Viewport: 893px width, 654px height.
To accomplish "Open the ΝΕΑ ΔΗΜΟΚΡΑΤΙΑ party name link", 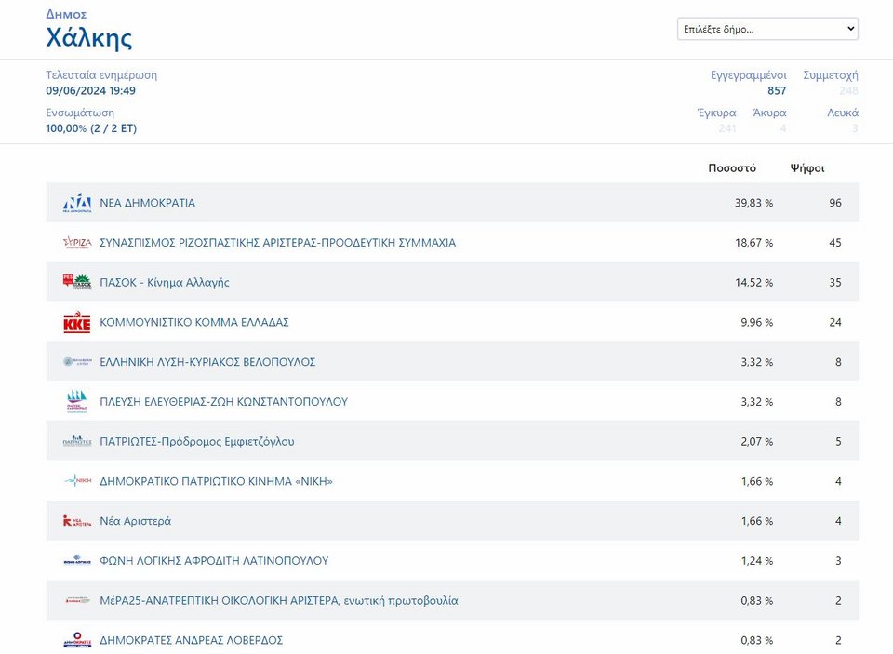I will tap(148, 203).
